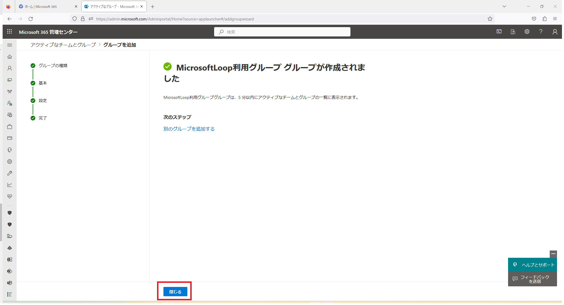
Task: Open Help question mark in header
Action: click(x=541, y=31)
